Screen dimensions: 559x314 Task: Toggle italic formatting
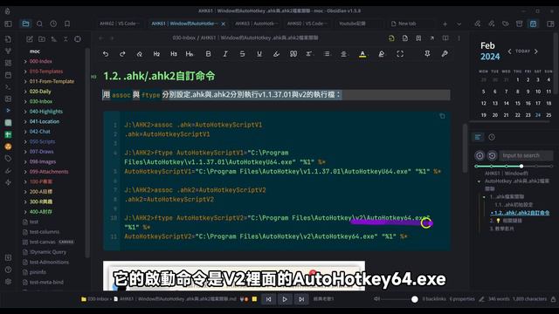point(225,54)
